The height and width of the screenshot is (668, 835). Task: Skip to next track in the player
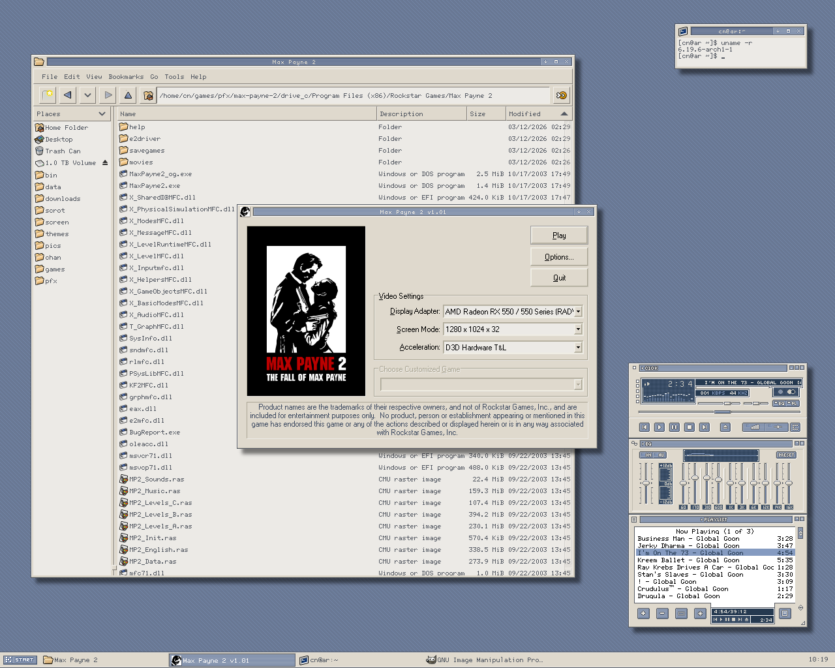coord(705,427)
